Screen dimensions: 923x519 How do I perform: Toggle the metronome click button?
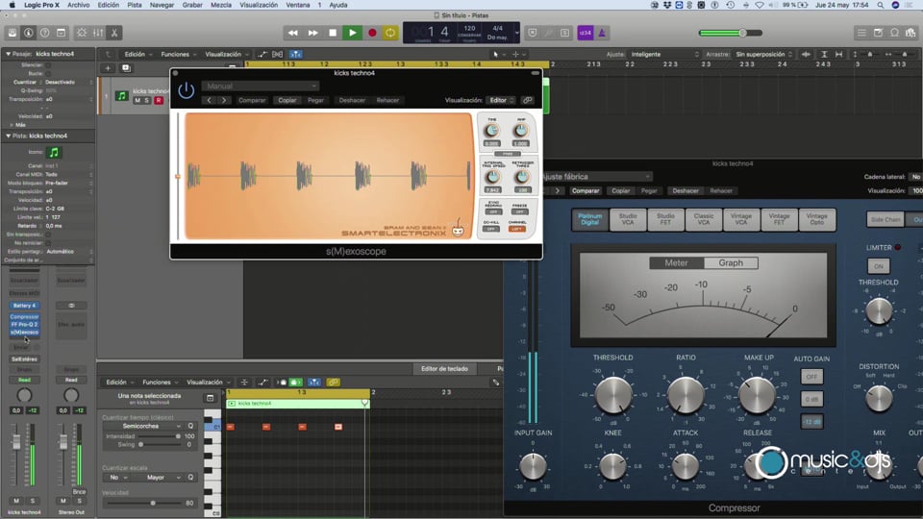[602, 33]
